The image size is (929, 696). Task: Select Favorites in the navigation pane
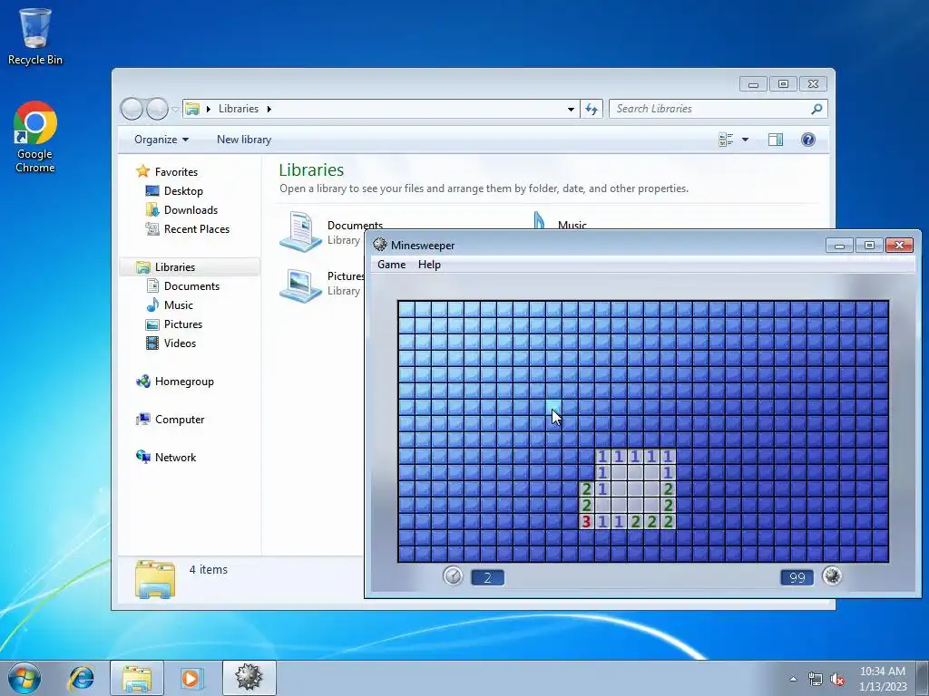point(176,171)
